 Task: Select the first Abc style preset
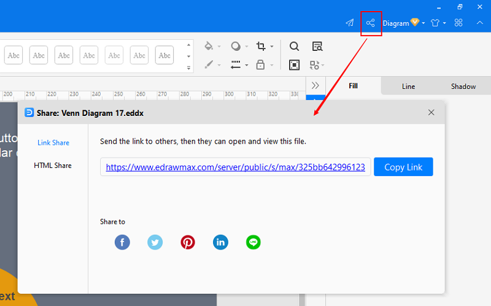(14, 55)
